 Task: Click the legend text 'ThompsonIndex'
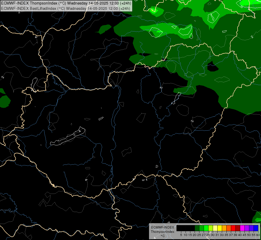pyautogui.click(x=162, y=232)
